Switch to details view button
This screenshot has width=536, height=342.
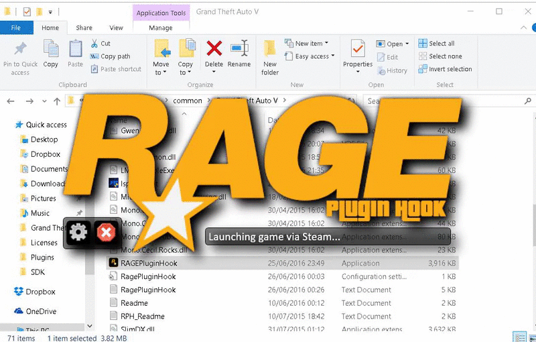point(520,337)
